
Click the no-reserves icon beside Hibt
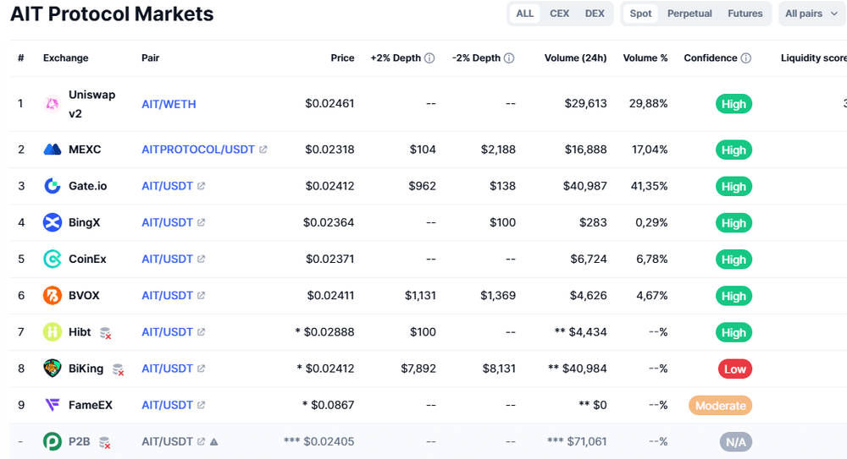click(106, 333)
